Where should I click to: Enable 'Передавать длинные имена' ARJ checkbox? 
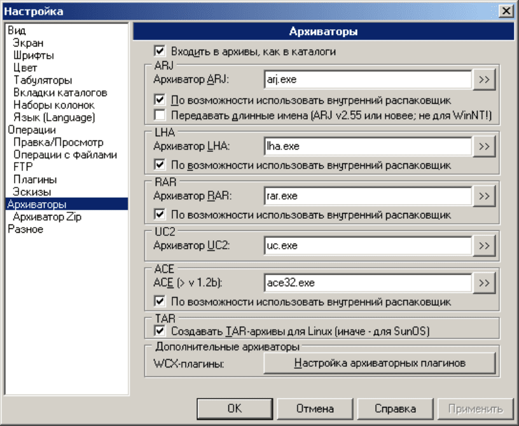click(160, 115)
